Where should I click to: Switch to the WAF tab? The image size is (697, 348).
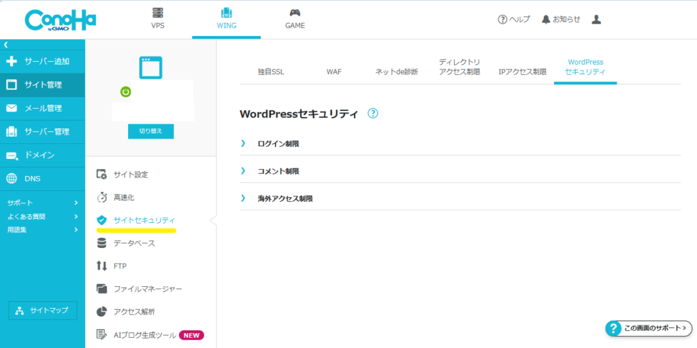[x=334, y=72]
